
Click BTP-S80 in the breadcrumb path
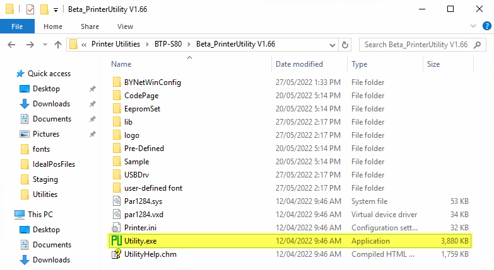point(168,44)
